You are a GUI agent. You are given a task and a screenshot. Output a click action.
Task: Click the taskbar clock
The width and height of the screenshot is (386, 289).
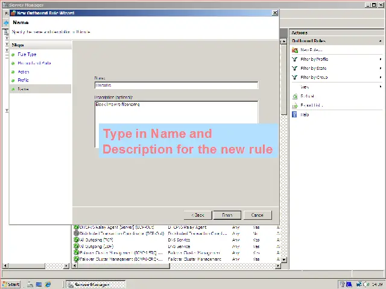(x=378, y=284)
